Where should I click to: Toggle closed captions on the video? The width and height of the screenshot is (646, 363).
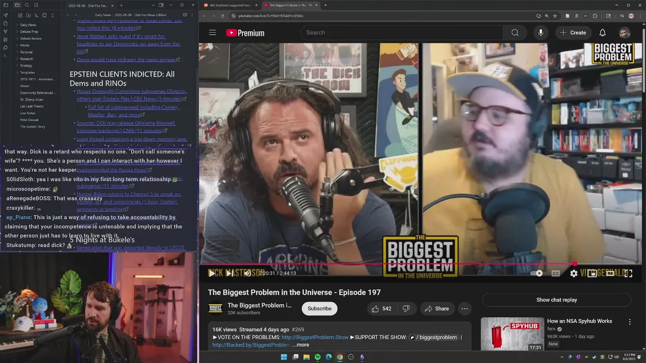click(x=556, y=273)
